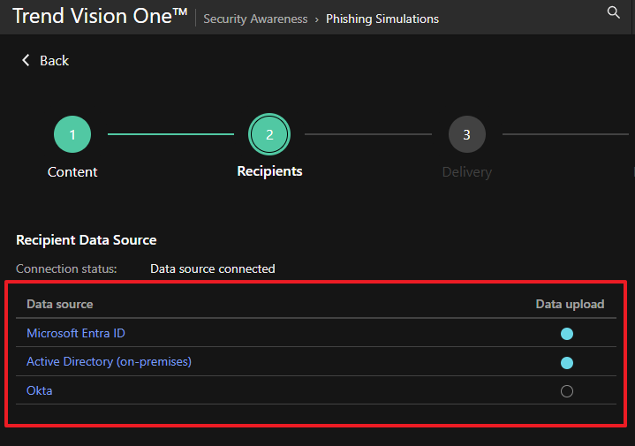Open Active Directory (on-premises) data source

[x=109, y=361]
